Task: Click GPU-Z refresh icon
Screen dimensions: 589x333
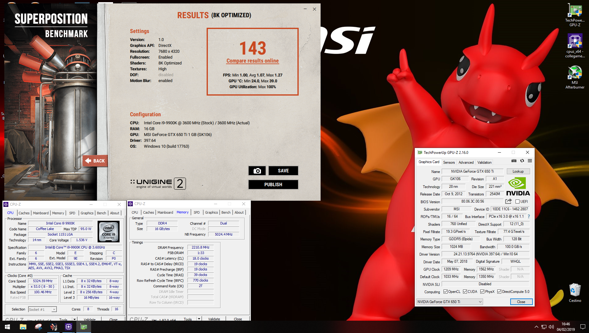Action: [522, 161]
